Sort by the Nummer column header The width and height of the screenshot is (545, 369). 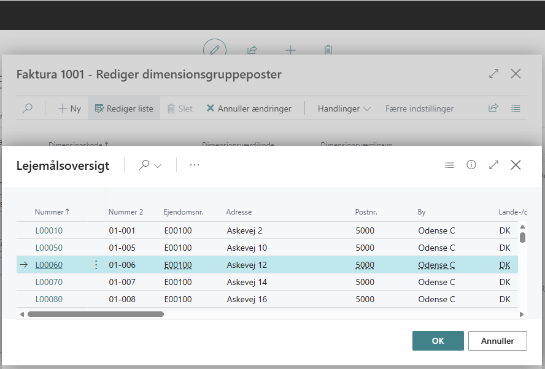52,211
